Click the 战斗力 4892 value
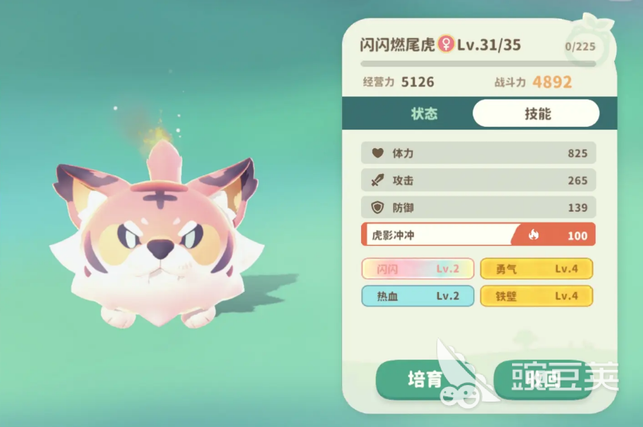 click(x=552, y=82)
